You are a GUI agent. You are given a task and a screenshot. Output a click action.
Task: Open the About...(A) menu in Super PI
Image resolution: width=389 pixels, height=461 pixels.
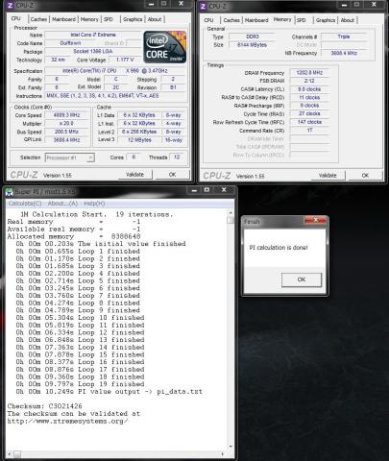pos(62,204)
